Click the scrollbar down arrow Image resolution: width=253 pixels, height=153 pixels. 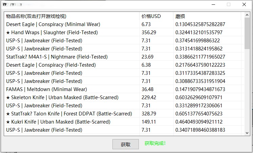click(247, 133)
